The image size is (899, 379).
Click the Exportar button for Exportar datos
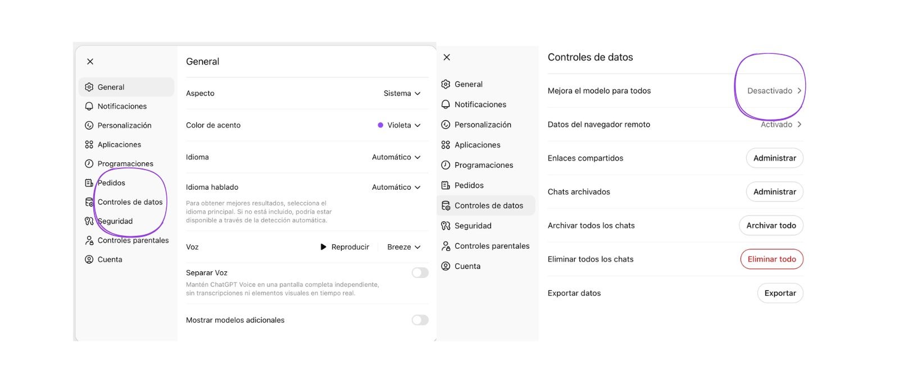780,293
